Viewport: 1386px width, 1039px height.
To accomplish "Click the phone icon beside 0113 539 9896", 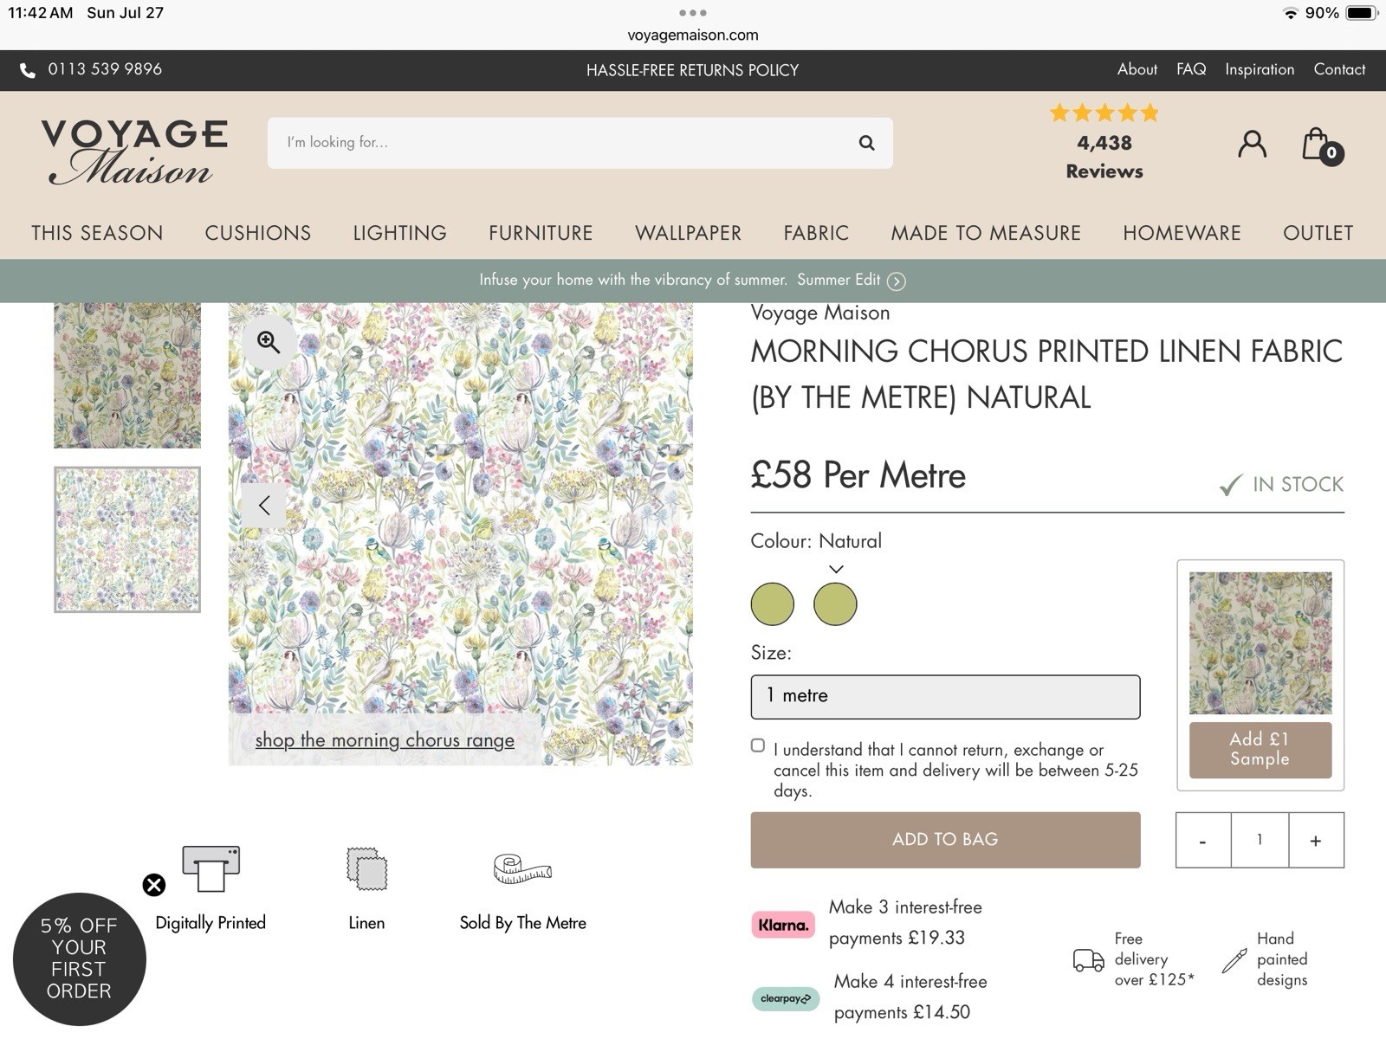I will 28,70.
